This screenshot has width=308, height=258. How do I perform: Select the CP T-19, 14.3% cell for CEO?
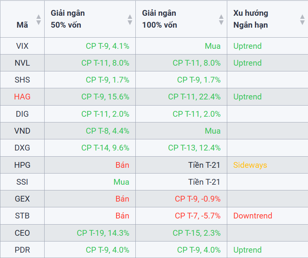tap(103, 233)
